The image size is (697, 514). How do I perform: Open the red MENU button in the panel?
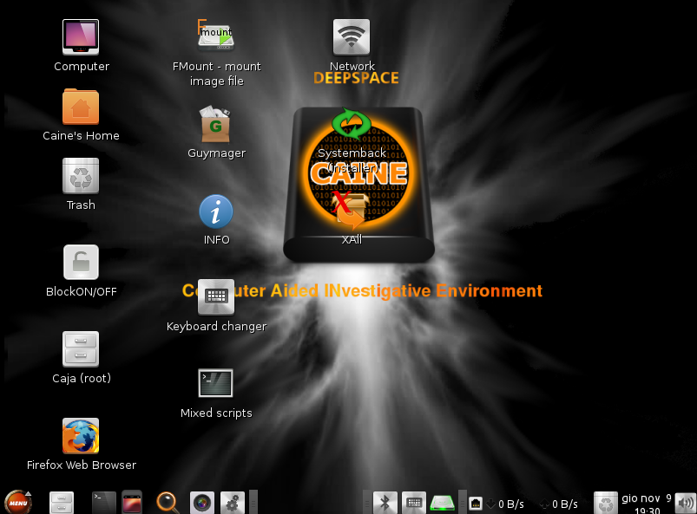(17, 502)
